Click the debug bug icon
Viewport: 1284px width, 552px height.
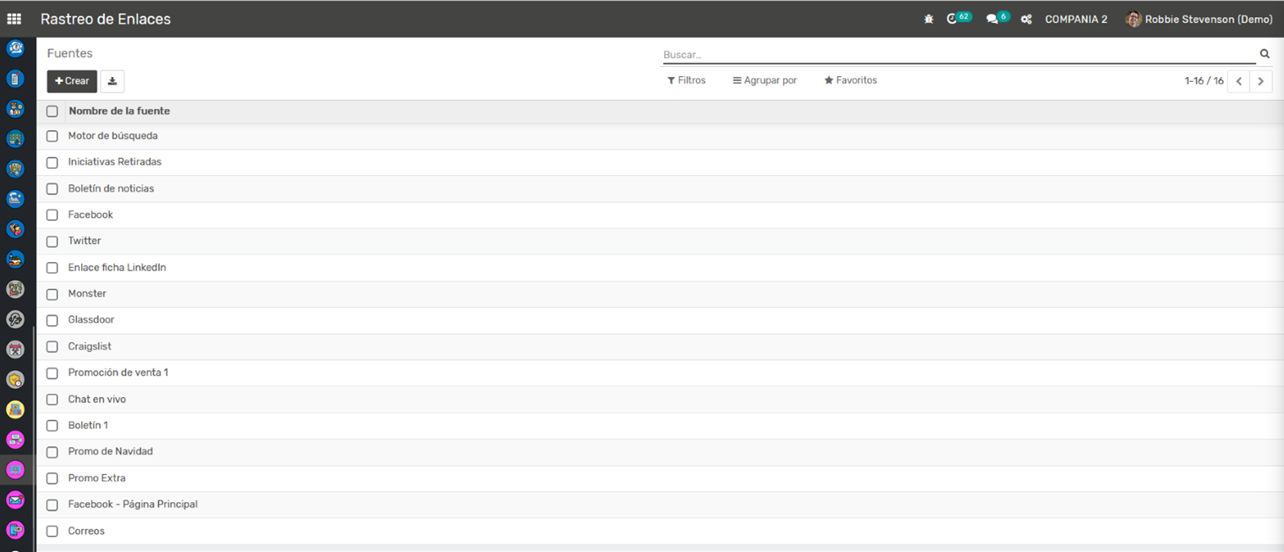click(x=929, y=19)
